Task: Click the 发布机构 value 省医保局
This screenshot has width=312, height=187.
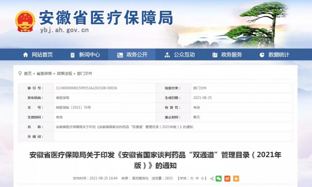Action: pyautogui.click(x=62, y=98)
